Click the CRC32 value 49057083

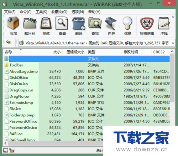pos(161,96)
